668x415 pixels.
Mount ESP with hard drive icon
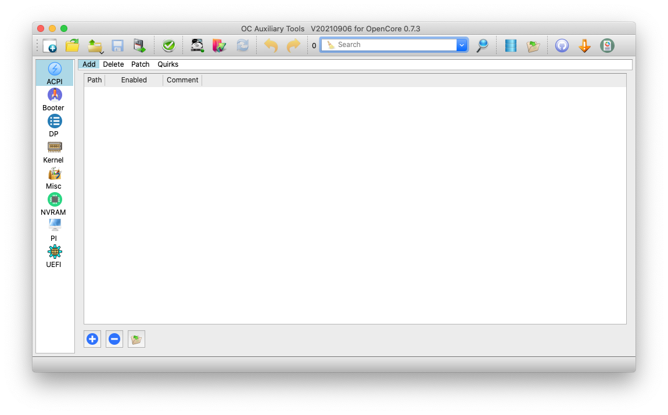tap(197, 45)
